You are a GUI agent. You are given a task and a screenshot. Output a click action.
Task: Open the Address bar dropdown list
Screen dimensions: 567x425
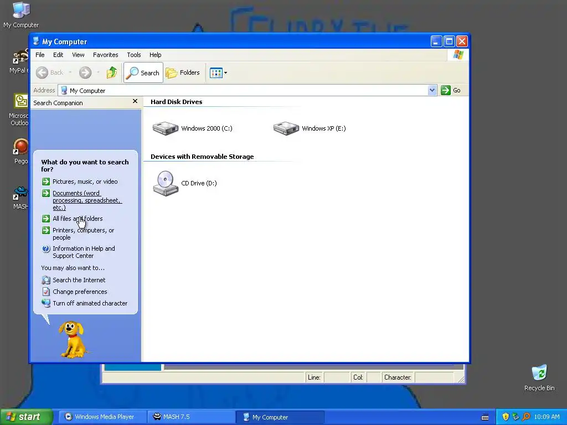(x=432, y=90)
